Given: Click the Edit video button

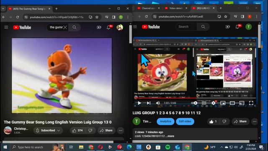Looking at the screenshot, I should (x=185, y=121).
